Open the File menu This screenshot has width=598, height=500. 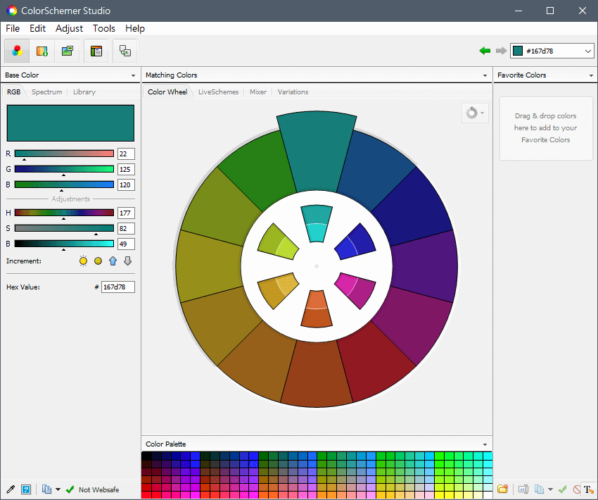pos(13,28)
